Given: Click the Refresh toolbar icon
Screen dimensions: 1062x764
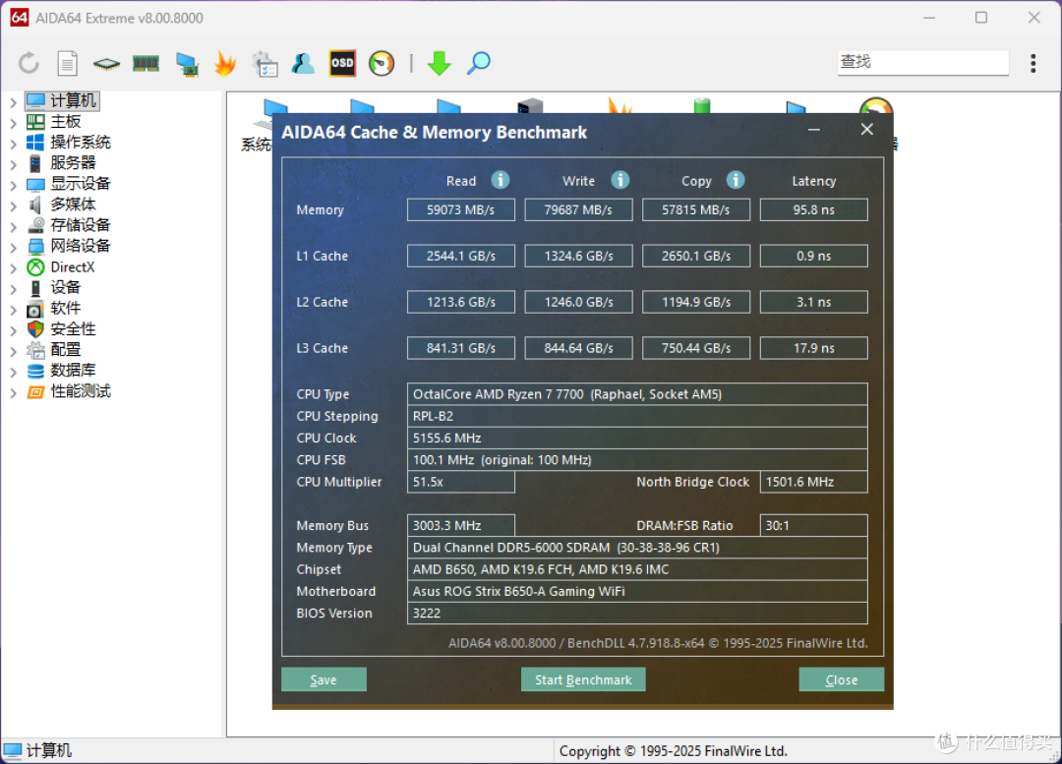Looking at the screenshot, I should (x=29, y=63).
